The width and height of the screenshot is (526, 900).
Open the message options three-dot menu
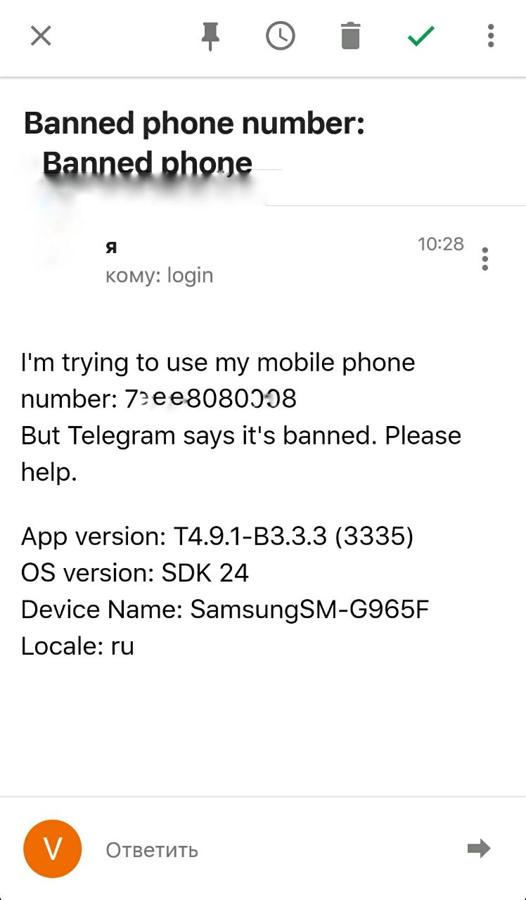[x=485, y=259]
